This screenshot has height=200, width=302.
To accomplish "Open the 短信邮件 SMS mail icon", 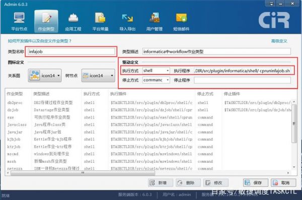I will click(x=181, y=21).
